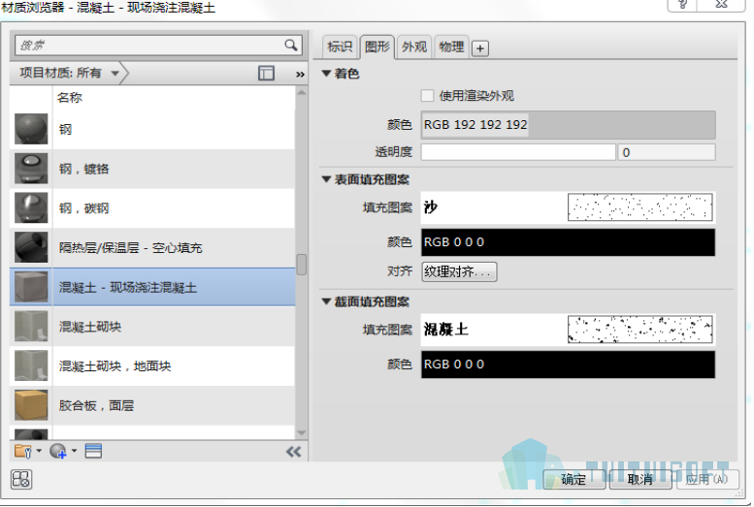Expand the material list double chevron
The image size is (754, 507).
(x=300, y=75)
